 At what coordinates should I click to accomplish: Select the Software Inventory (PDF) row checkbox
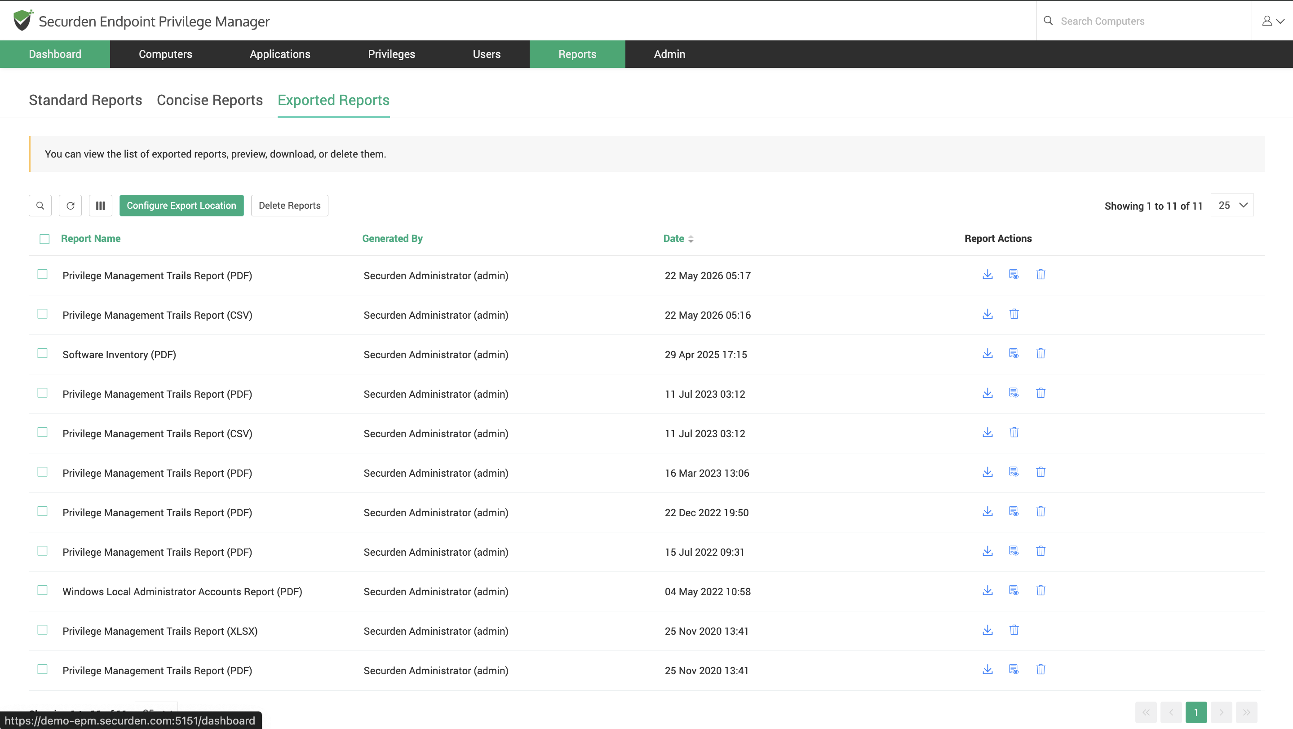point(43,354)
